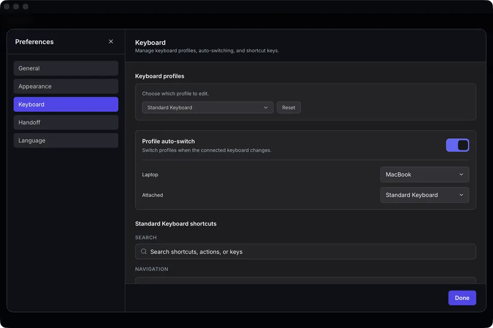493x328 pixels.
Task: Toggle the Profile auto-switch switch
Action: (x=458, y=145)
